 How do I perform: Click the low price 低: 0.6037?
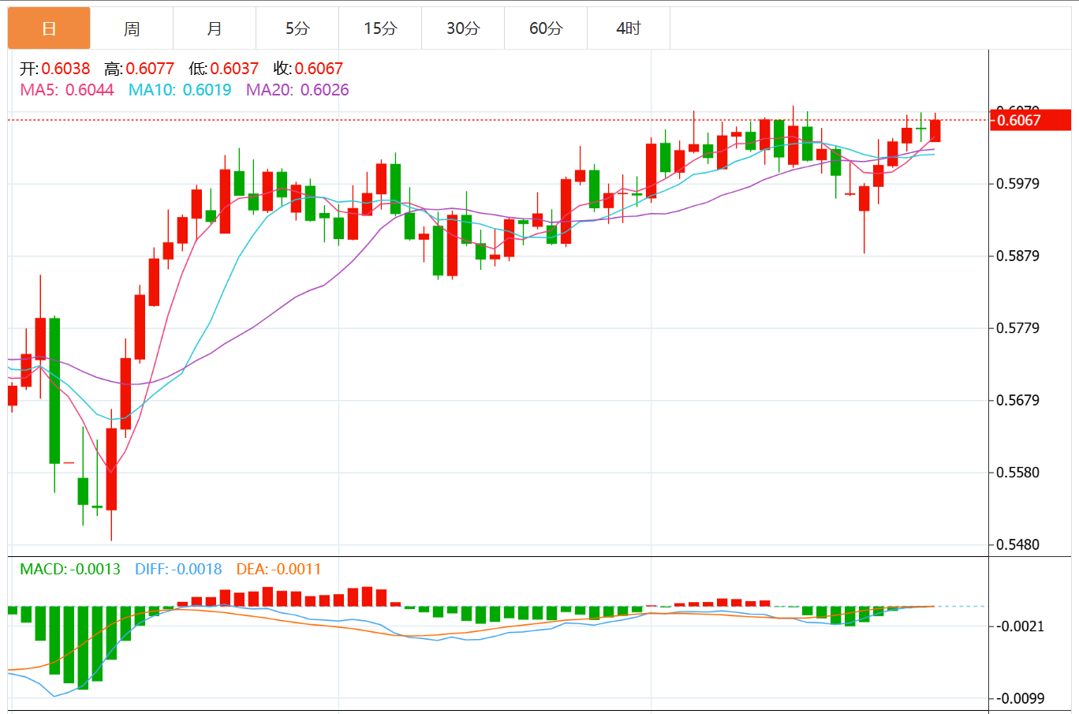click(223, 69)
